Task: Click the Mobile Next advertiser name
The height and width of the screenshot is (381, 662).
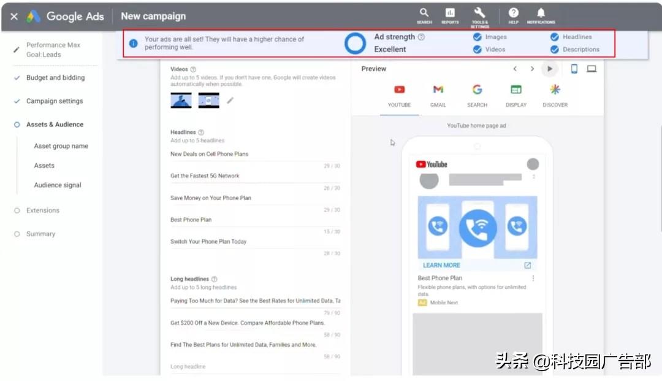Action: (x=444, y=303)
